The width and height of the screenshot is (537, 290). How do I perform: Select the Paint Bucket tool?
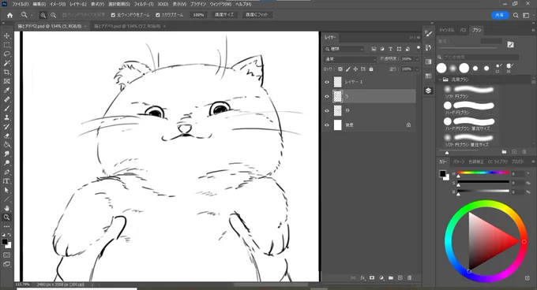click(6, 145)
